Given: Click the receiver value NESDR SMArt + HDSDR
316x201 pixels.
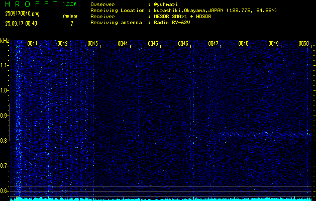Looking at the screenshot, I should [182, 17].
